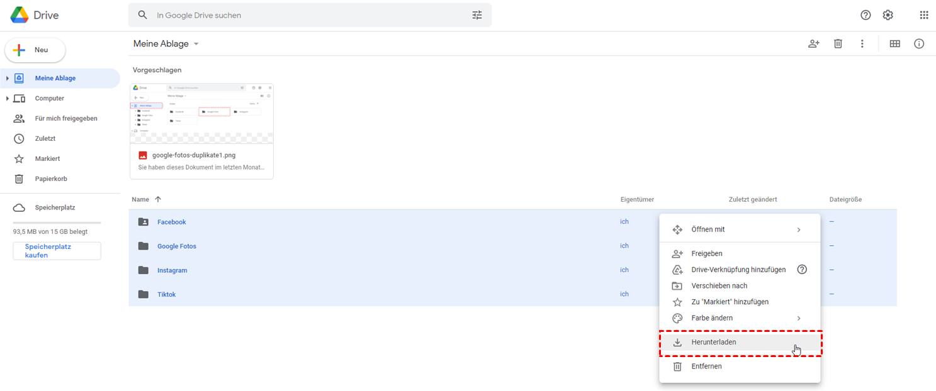
Task: Expand the Meine Ablage tree arrow
Action: coord(8,79)
